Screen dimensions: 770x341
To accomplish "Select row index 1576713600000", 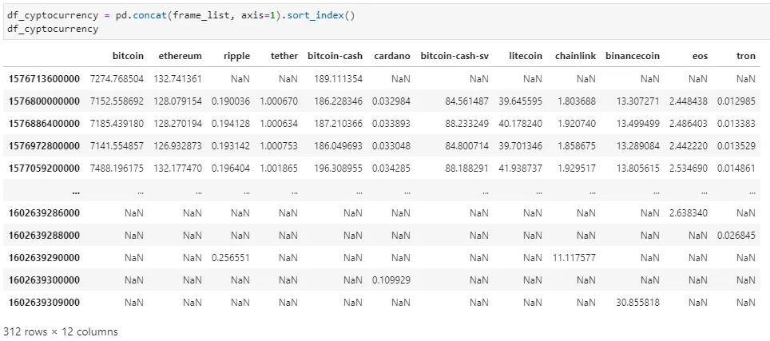I will [x=44, y=78].
